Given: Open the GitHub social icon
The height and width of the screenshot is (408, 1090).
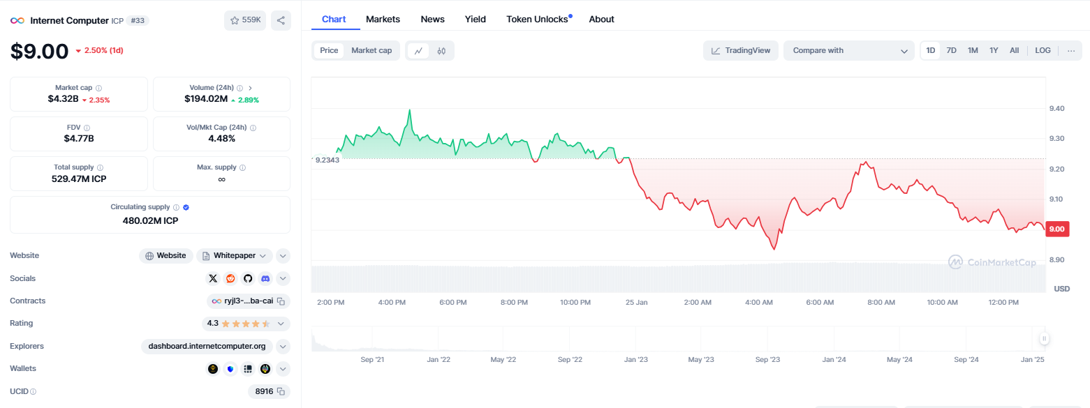Looking at the screenshot, I should point(248,278).
